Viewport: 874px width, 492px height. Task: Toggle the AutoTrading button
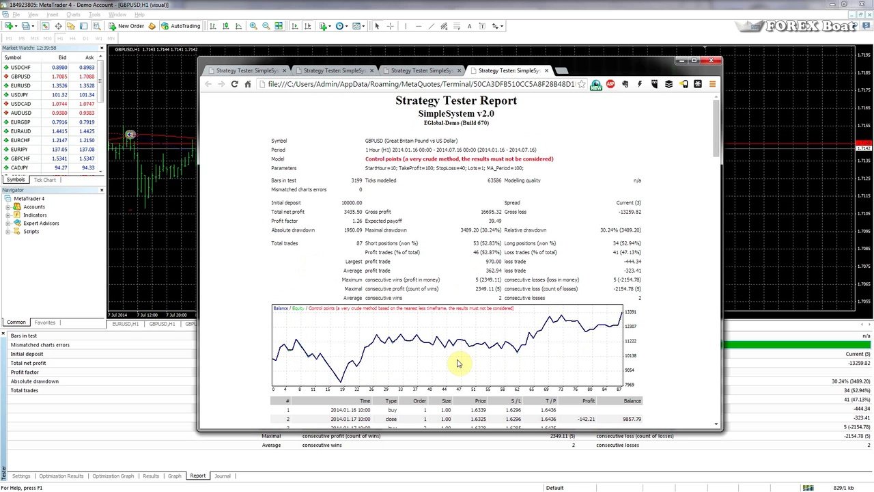click(x=180, y=26)
